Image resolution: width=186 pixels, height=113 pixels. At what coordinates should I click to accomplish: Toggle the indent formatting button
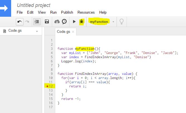click(x=37, y=22)
